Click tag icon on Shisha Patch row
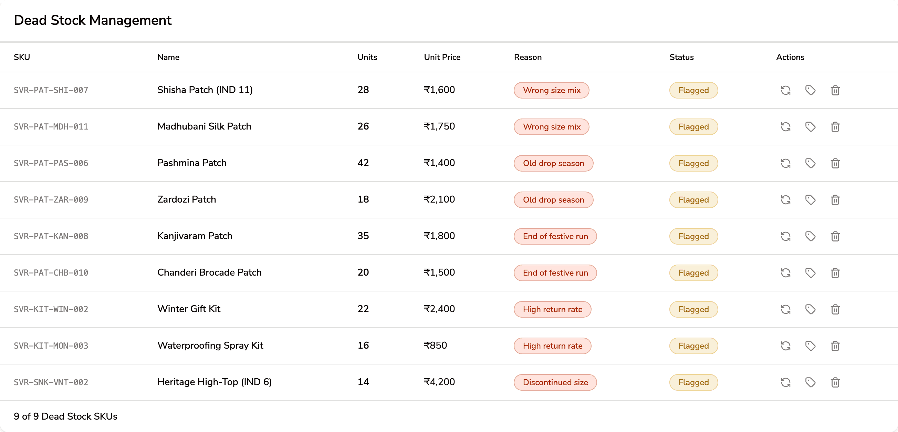Screen dimensions: 898x432 click(x=810, y=90)
